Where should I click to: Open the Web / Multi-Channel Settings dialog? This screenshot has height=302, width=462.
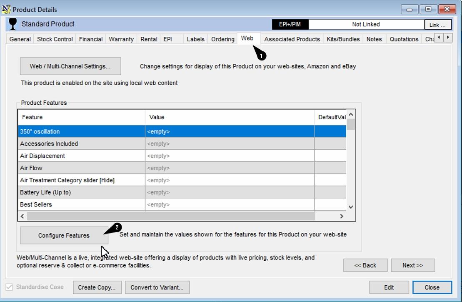(x=70, y=66)
